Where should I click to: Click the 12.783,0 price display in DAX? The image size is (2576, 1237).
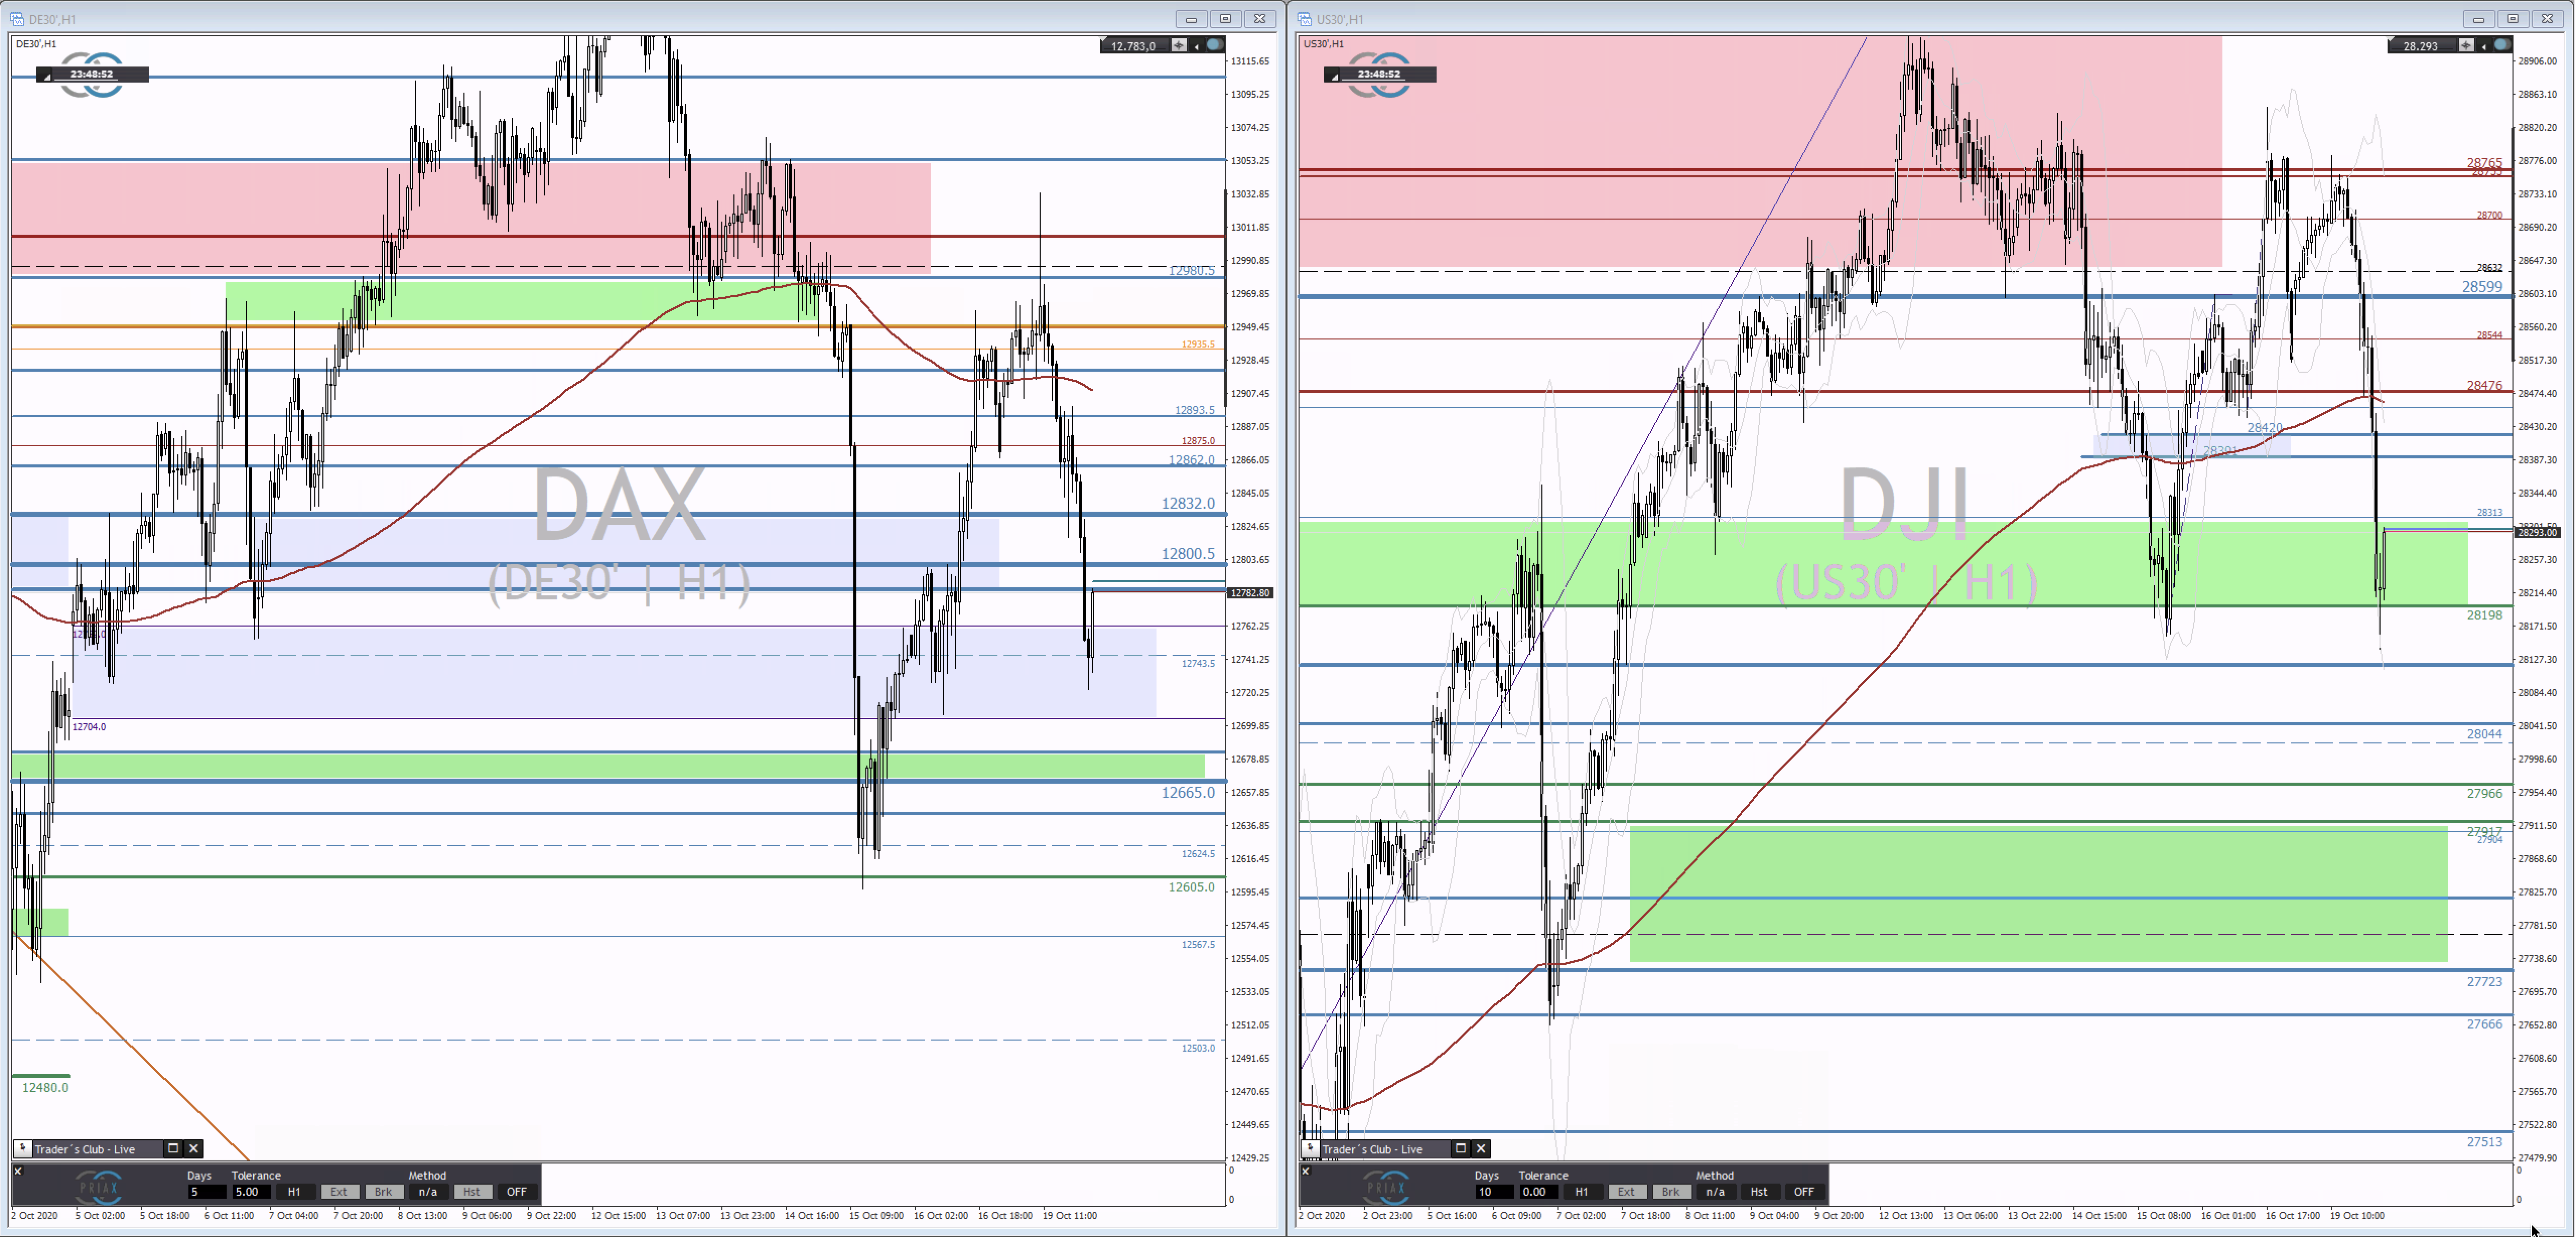[1134, 46]
